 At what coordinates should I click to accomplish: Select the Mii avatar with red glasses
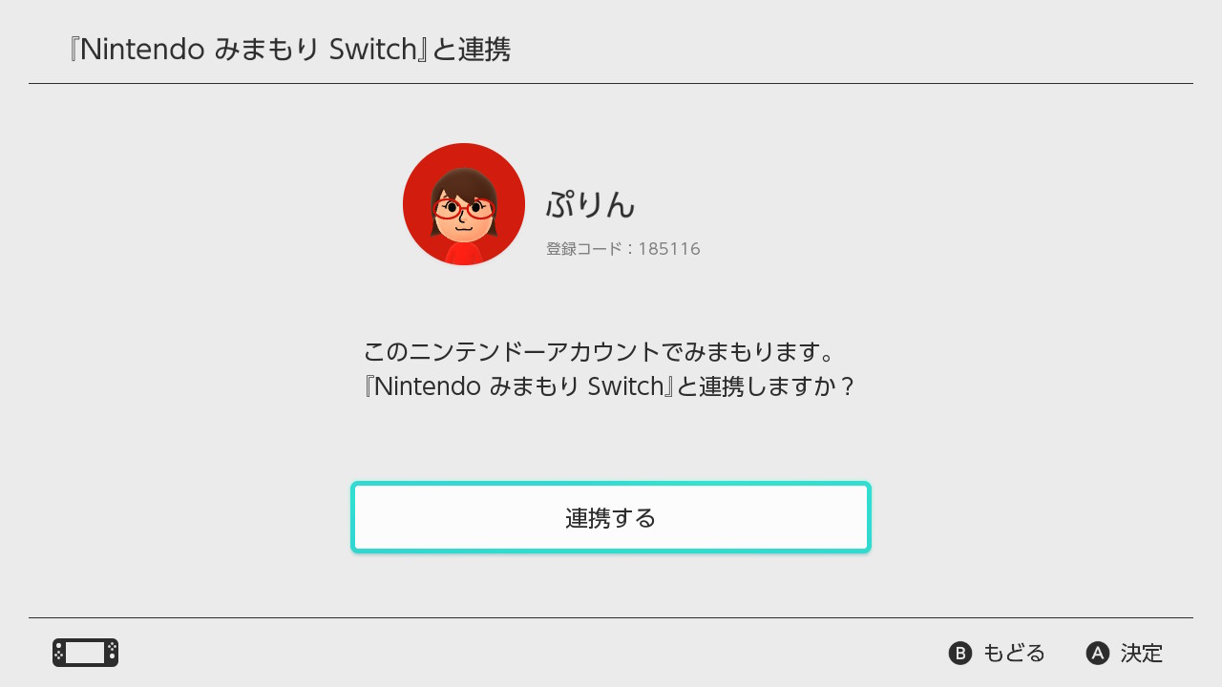(464, 204)
